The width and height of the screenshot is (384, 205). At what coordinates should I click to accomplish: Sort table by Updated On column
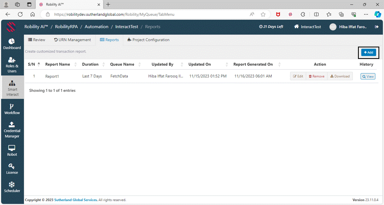[x=200, y=64]
